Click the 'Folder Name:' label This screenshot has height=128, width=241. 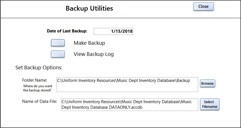(x=35, y=80)
